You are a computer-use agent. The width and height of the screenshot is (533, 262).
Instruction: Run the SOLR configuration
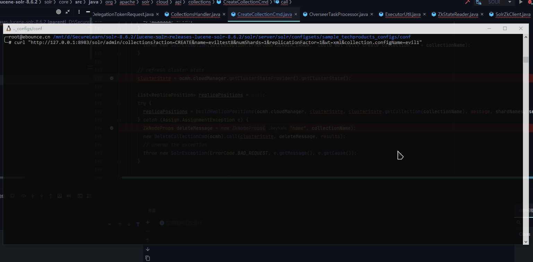[x=521, y=2]
